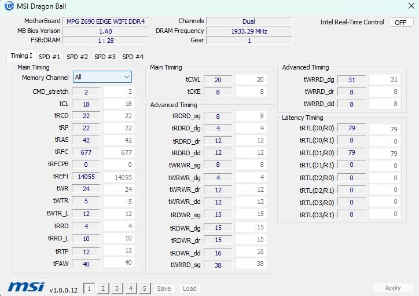Screen dimensions: 419x296
Task: Click the MSI logo at bottom left
Action: coord(26,287)
